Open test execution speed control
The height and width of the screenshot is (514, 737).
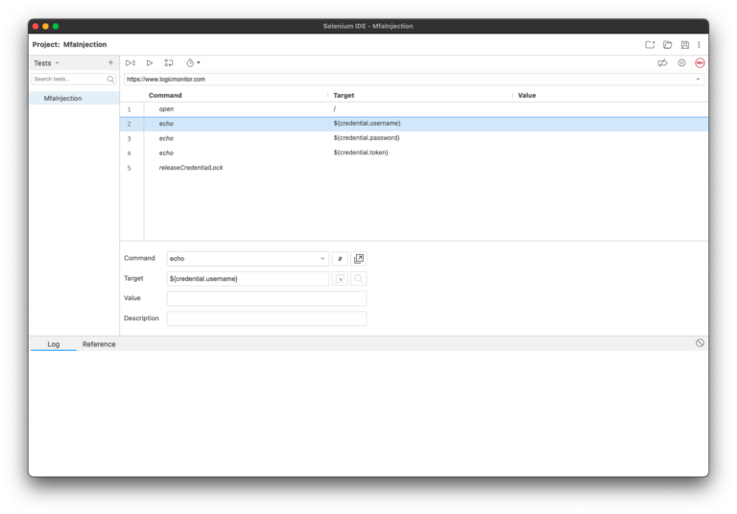coord(193,63)
